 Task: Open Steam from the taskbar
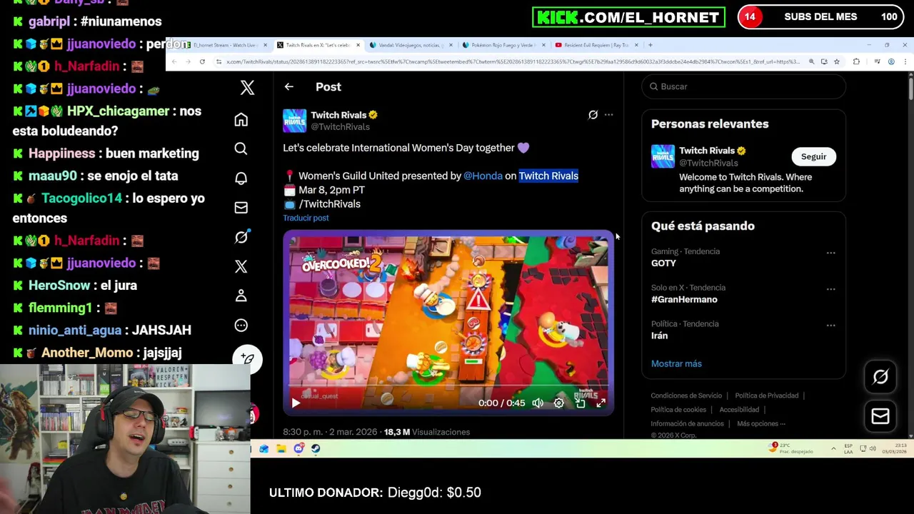316,448
